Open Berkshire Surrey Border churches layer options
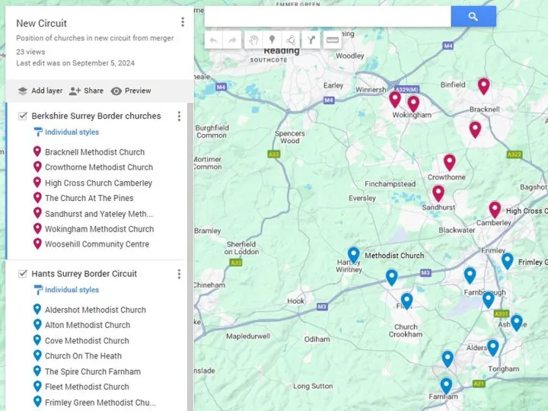The width and height of the screenshot is (548, 411). coord(179,116)
